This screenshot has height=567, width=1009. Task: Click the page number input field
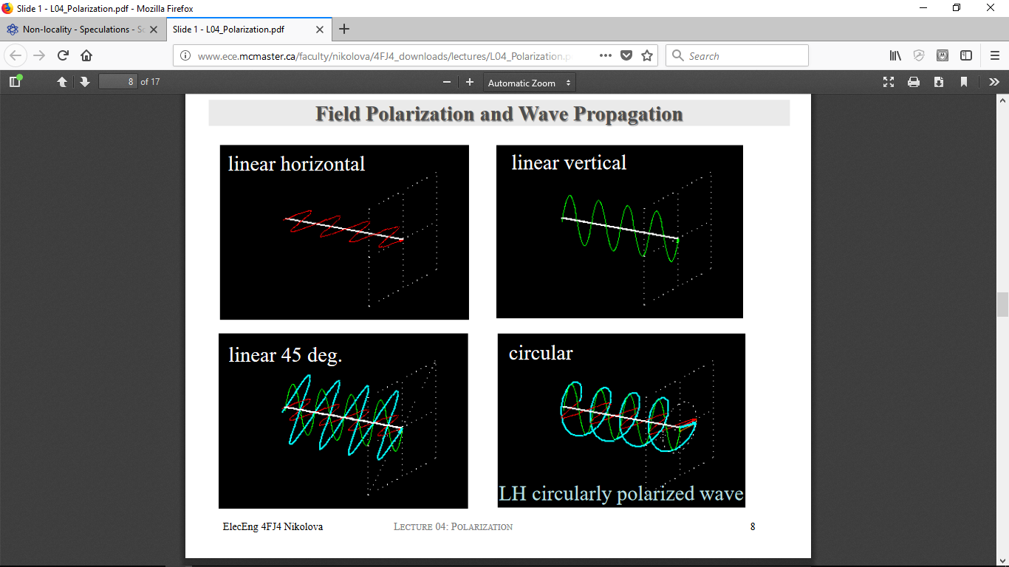[x=118, y=82]
